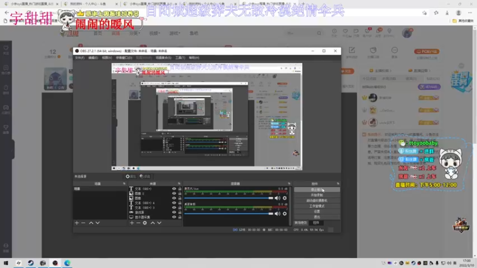Pop out the Scenes dock panel icon

pyautogui.click(x=124, y=184)
